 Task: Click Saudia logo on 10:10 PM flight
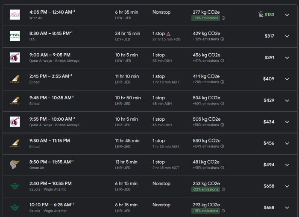tap(15, 207)
